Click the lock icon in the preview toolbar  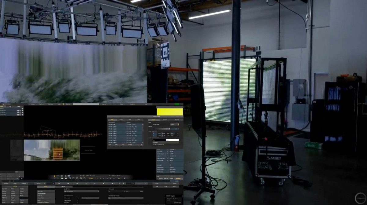click(x=54, y=176)
